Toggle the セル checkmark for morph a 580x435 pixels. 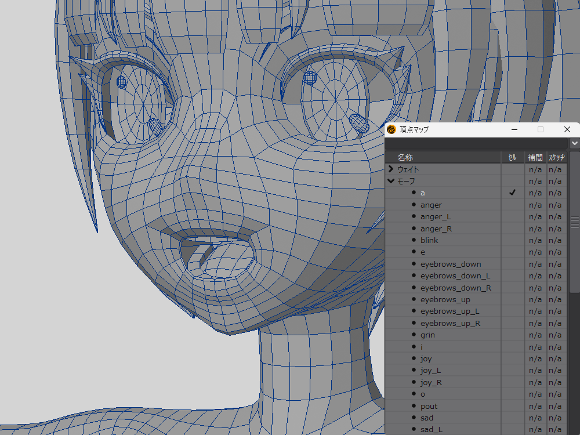(512, 193)
